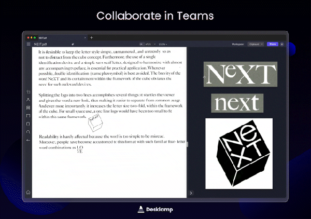Click the paragraph starting "Splitting the logo"
The image size is (311, 219).
110,106
